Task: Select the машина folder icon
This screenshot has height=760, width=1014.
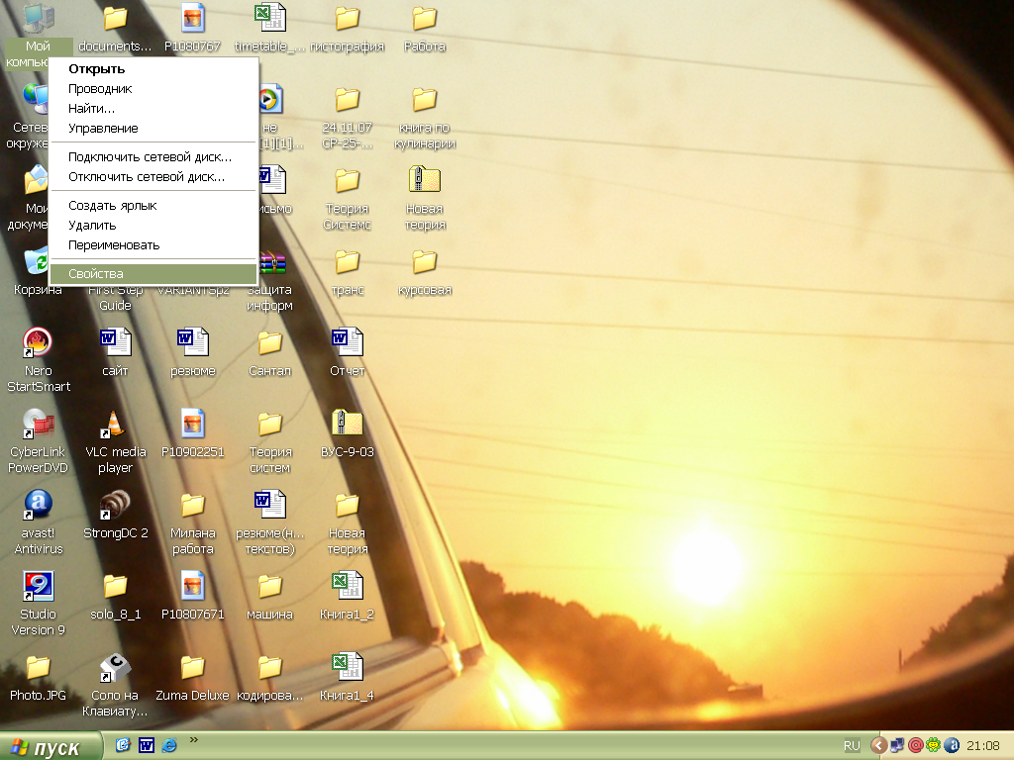Action: 269,587
